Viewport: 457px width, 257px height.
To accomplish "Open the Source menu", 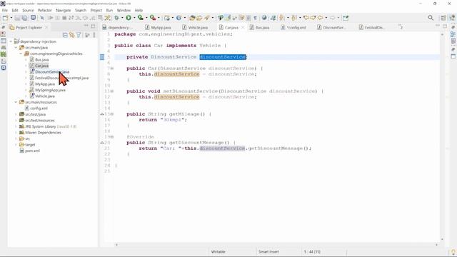I will [x=28, y=10].
